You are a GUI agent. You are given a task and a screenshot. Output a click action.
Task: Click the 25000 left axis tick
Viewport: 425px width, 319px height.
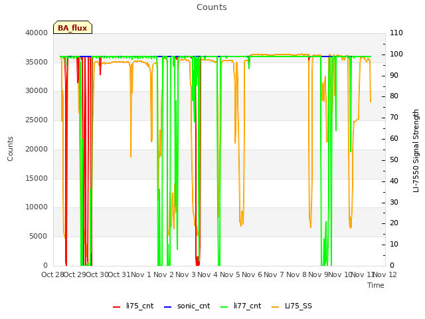coord(37,120)
